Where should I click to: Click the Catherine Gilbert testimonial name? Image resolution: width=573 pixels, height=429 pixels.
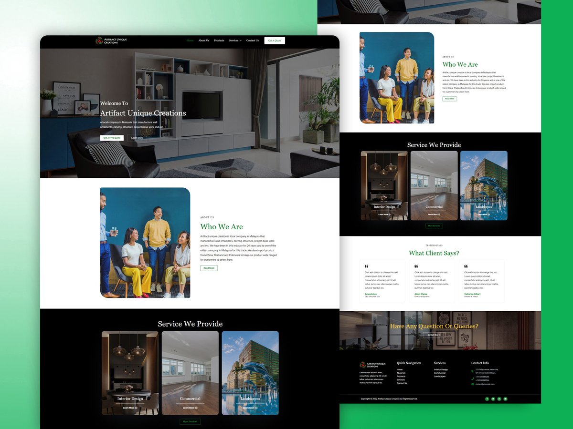coord(472,294)
